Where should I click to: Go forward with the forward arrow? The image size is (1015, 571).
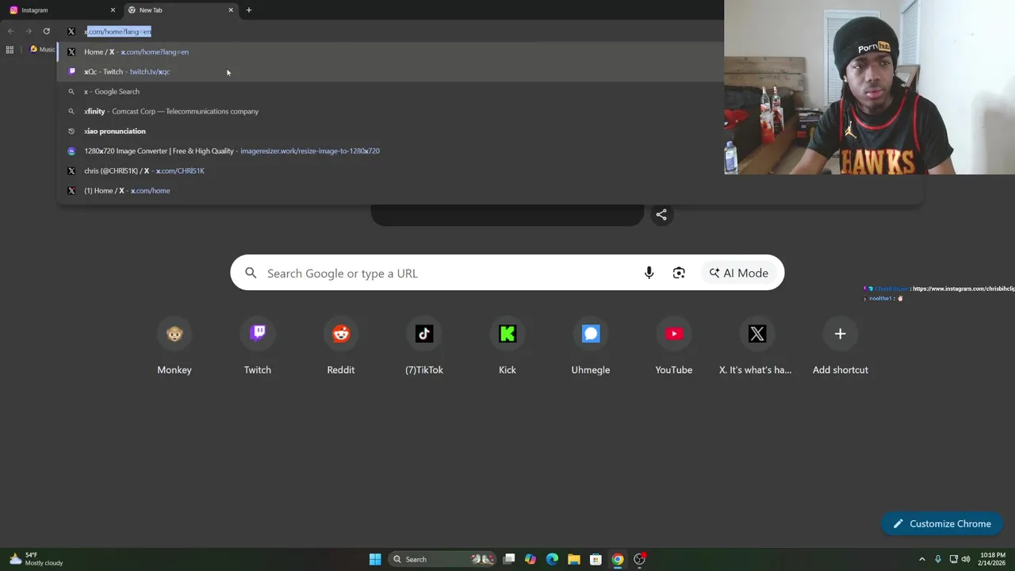tap(29, 31)
